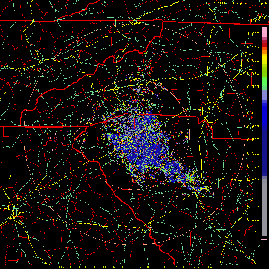The image size is (269, 269).
Task: Select the 0.573 legend value
Action: (x=253, y=140)
